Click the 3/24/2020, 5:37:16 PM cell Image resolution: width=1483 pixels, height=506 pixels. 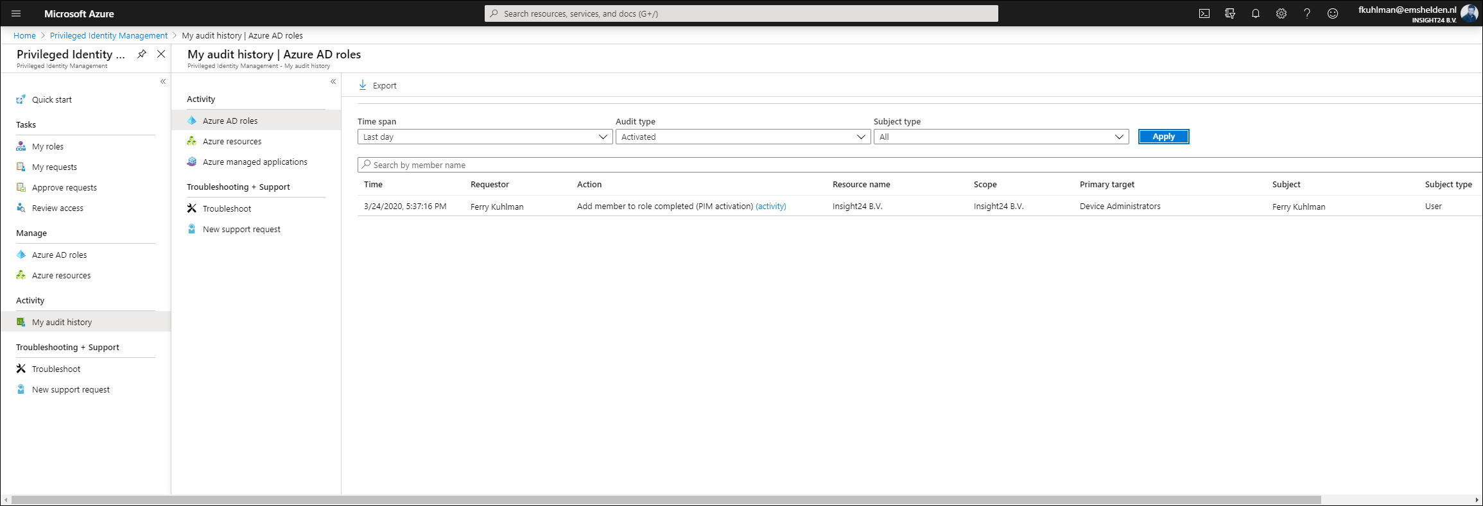pos(405,206)
